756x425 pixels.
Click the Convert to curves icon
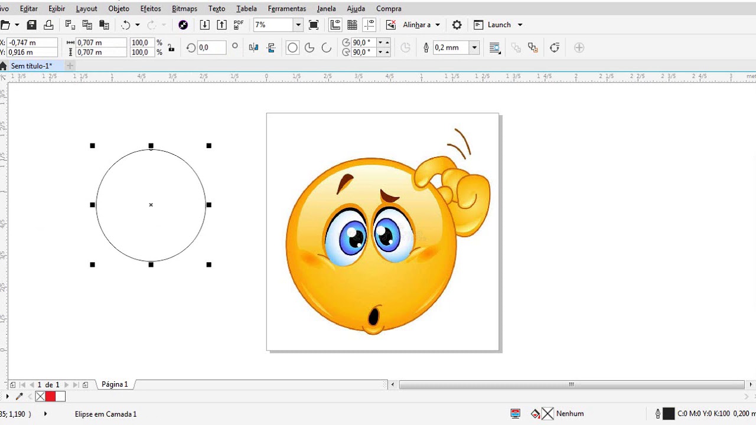(554, 48)
